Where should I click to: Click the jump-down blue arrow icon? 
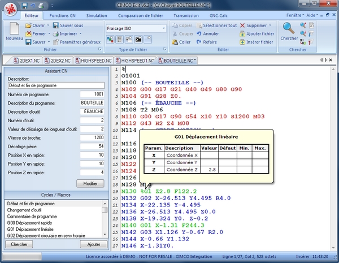(311, 33)
